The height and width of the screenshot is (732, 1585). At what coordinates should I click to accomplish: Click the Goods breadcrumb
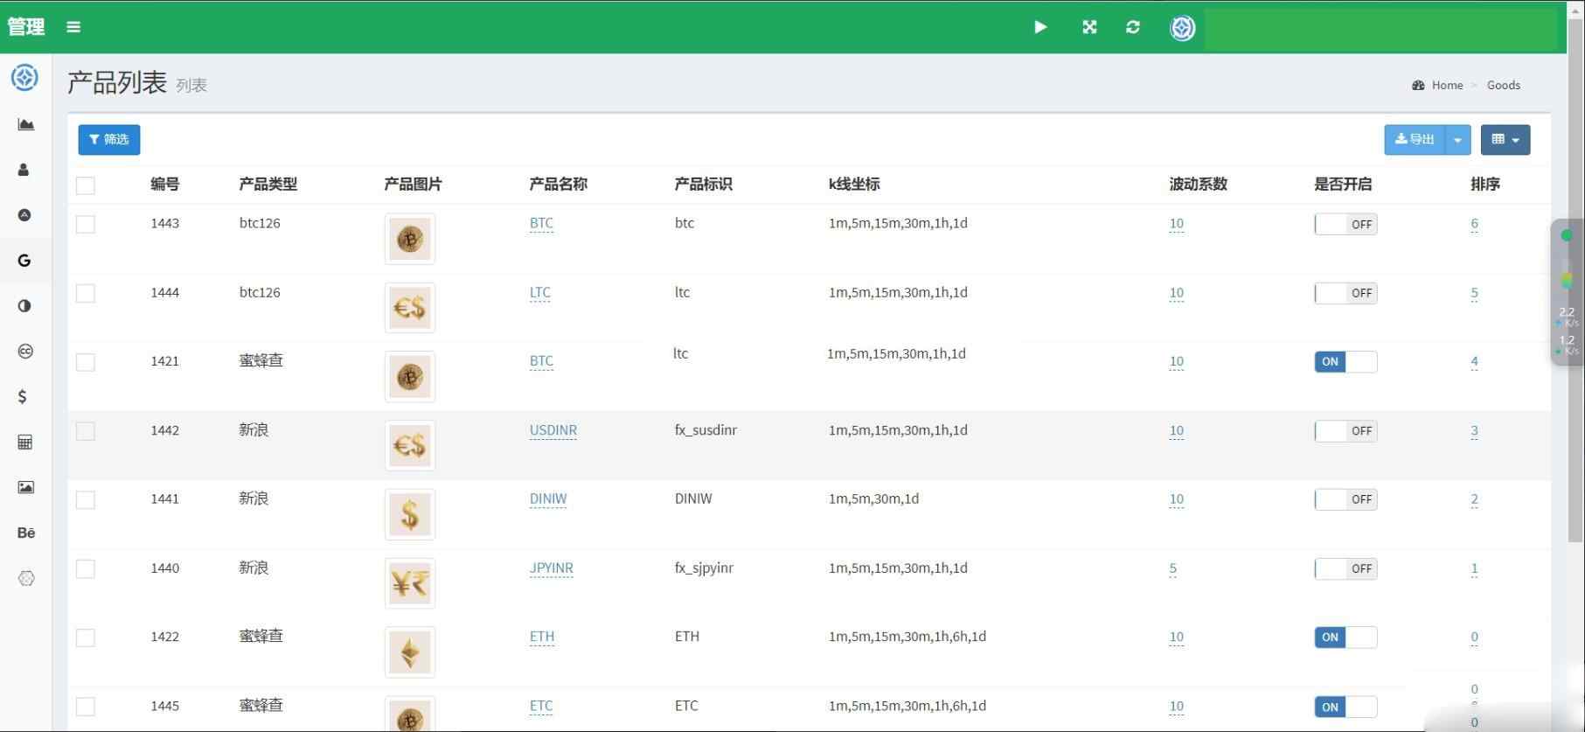pos(1503,85)
